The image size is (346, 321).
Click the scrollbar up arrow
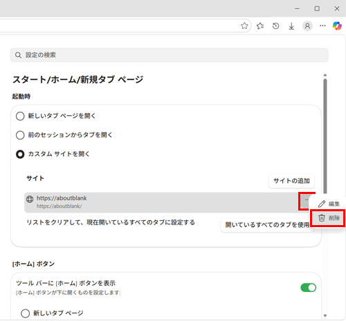[325, 75]
